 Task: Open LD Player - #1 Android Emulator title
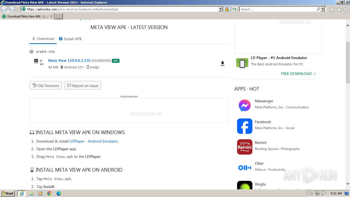(x=279, y=58)
